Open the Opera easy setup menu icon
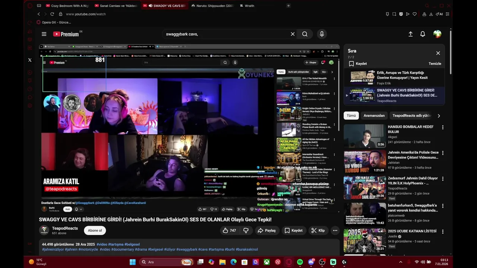Image resolution: width=477 pixels, height=268 pixels. [x=448, y=14]
